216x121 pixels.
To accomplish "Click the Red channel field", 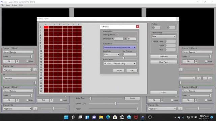I will coord(171,41).
